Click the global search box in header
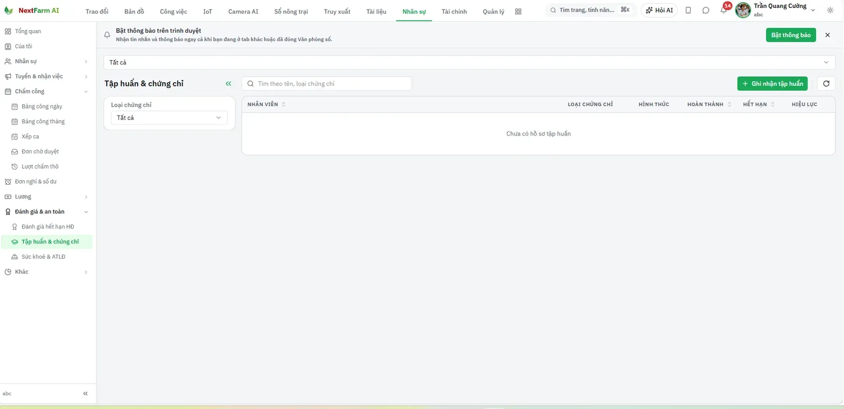The image size is (844, 409). click(x=590, y=10)
